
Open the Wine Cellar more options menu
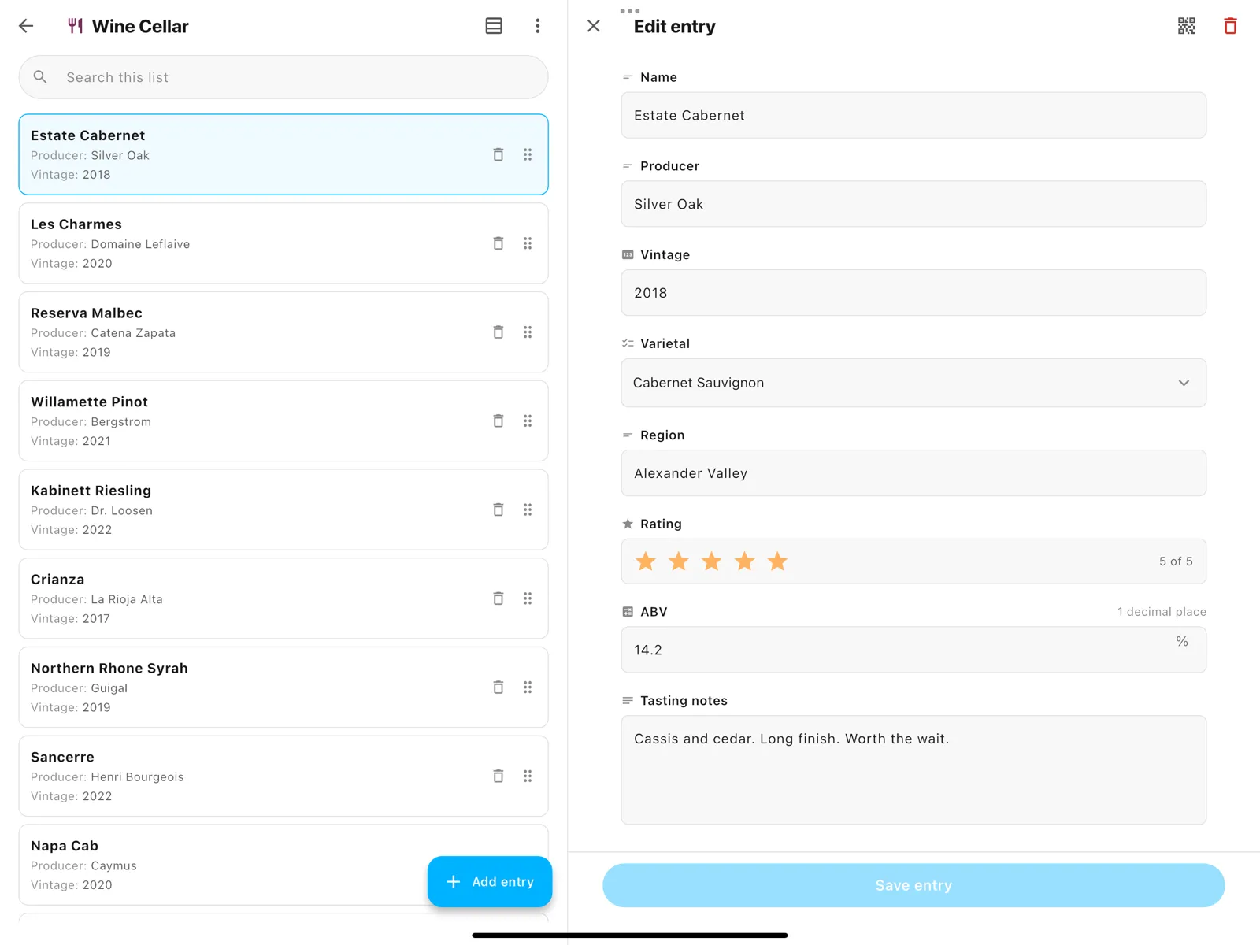[x=538, y=26]
